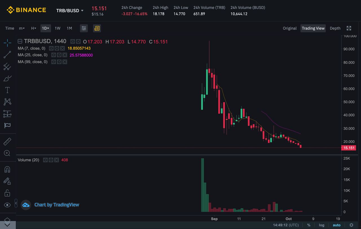
Task: Select the crosshair cursor tool
Action: [7, 43]
